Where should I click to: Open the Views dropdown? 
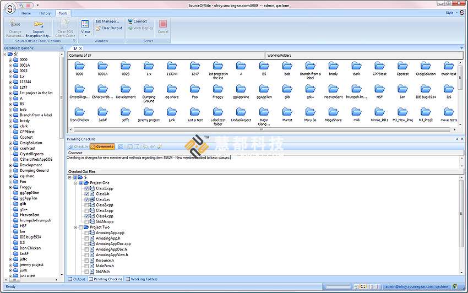coord(85,28)
